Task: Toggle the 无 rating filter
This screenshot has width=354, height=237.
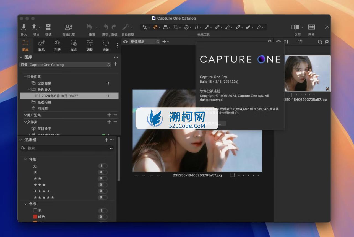Action: click(103, 166)
